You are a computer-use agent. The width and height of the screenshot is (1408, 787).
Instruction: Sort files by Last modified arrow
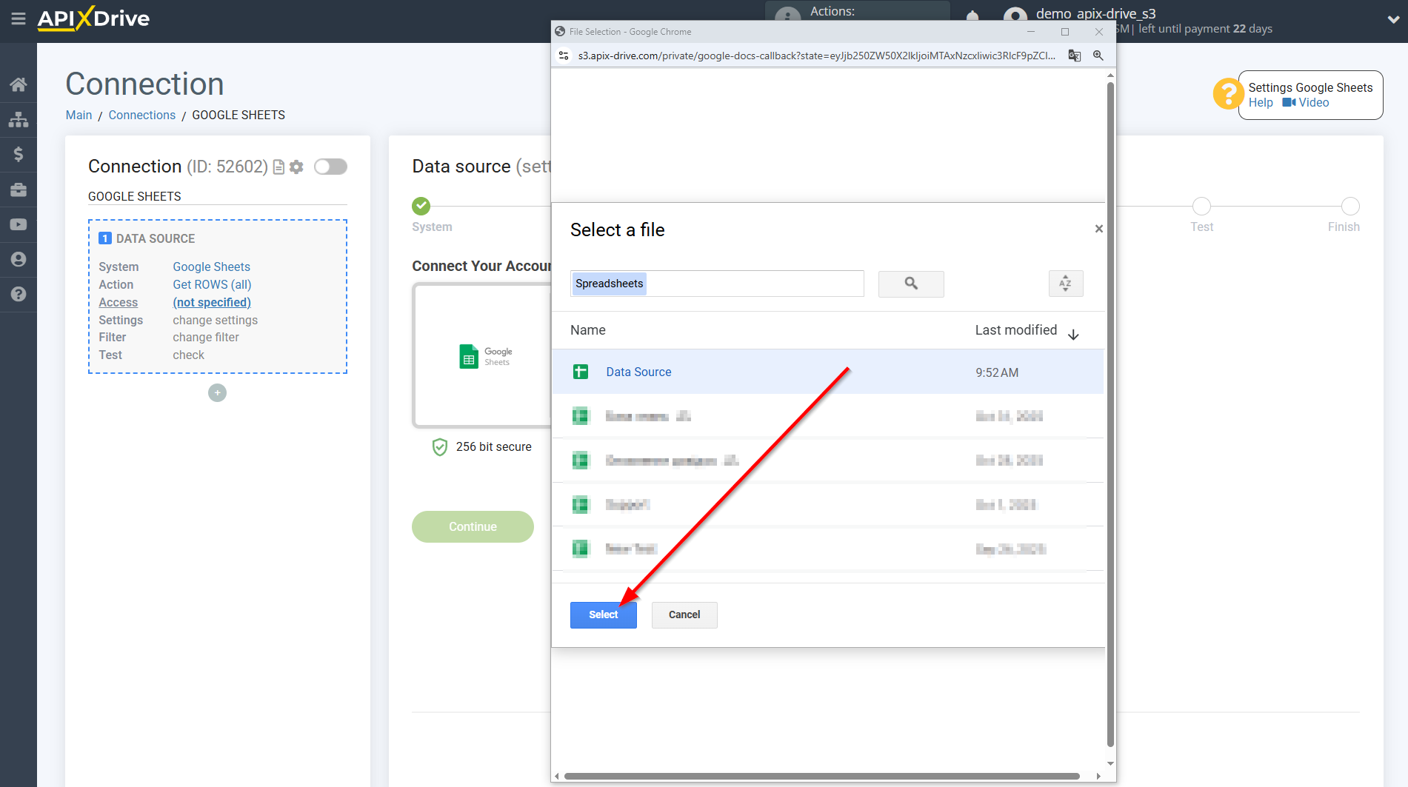(x=1073, y=334)
